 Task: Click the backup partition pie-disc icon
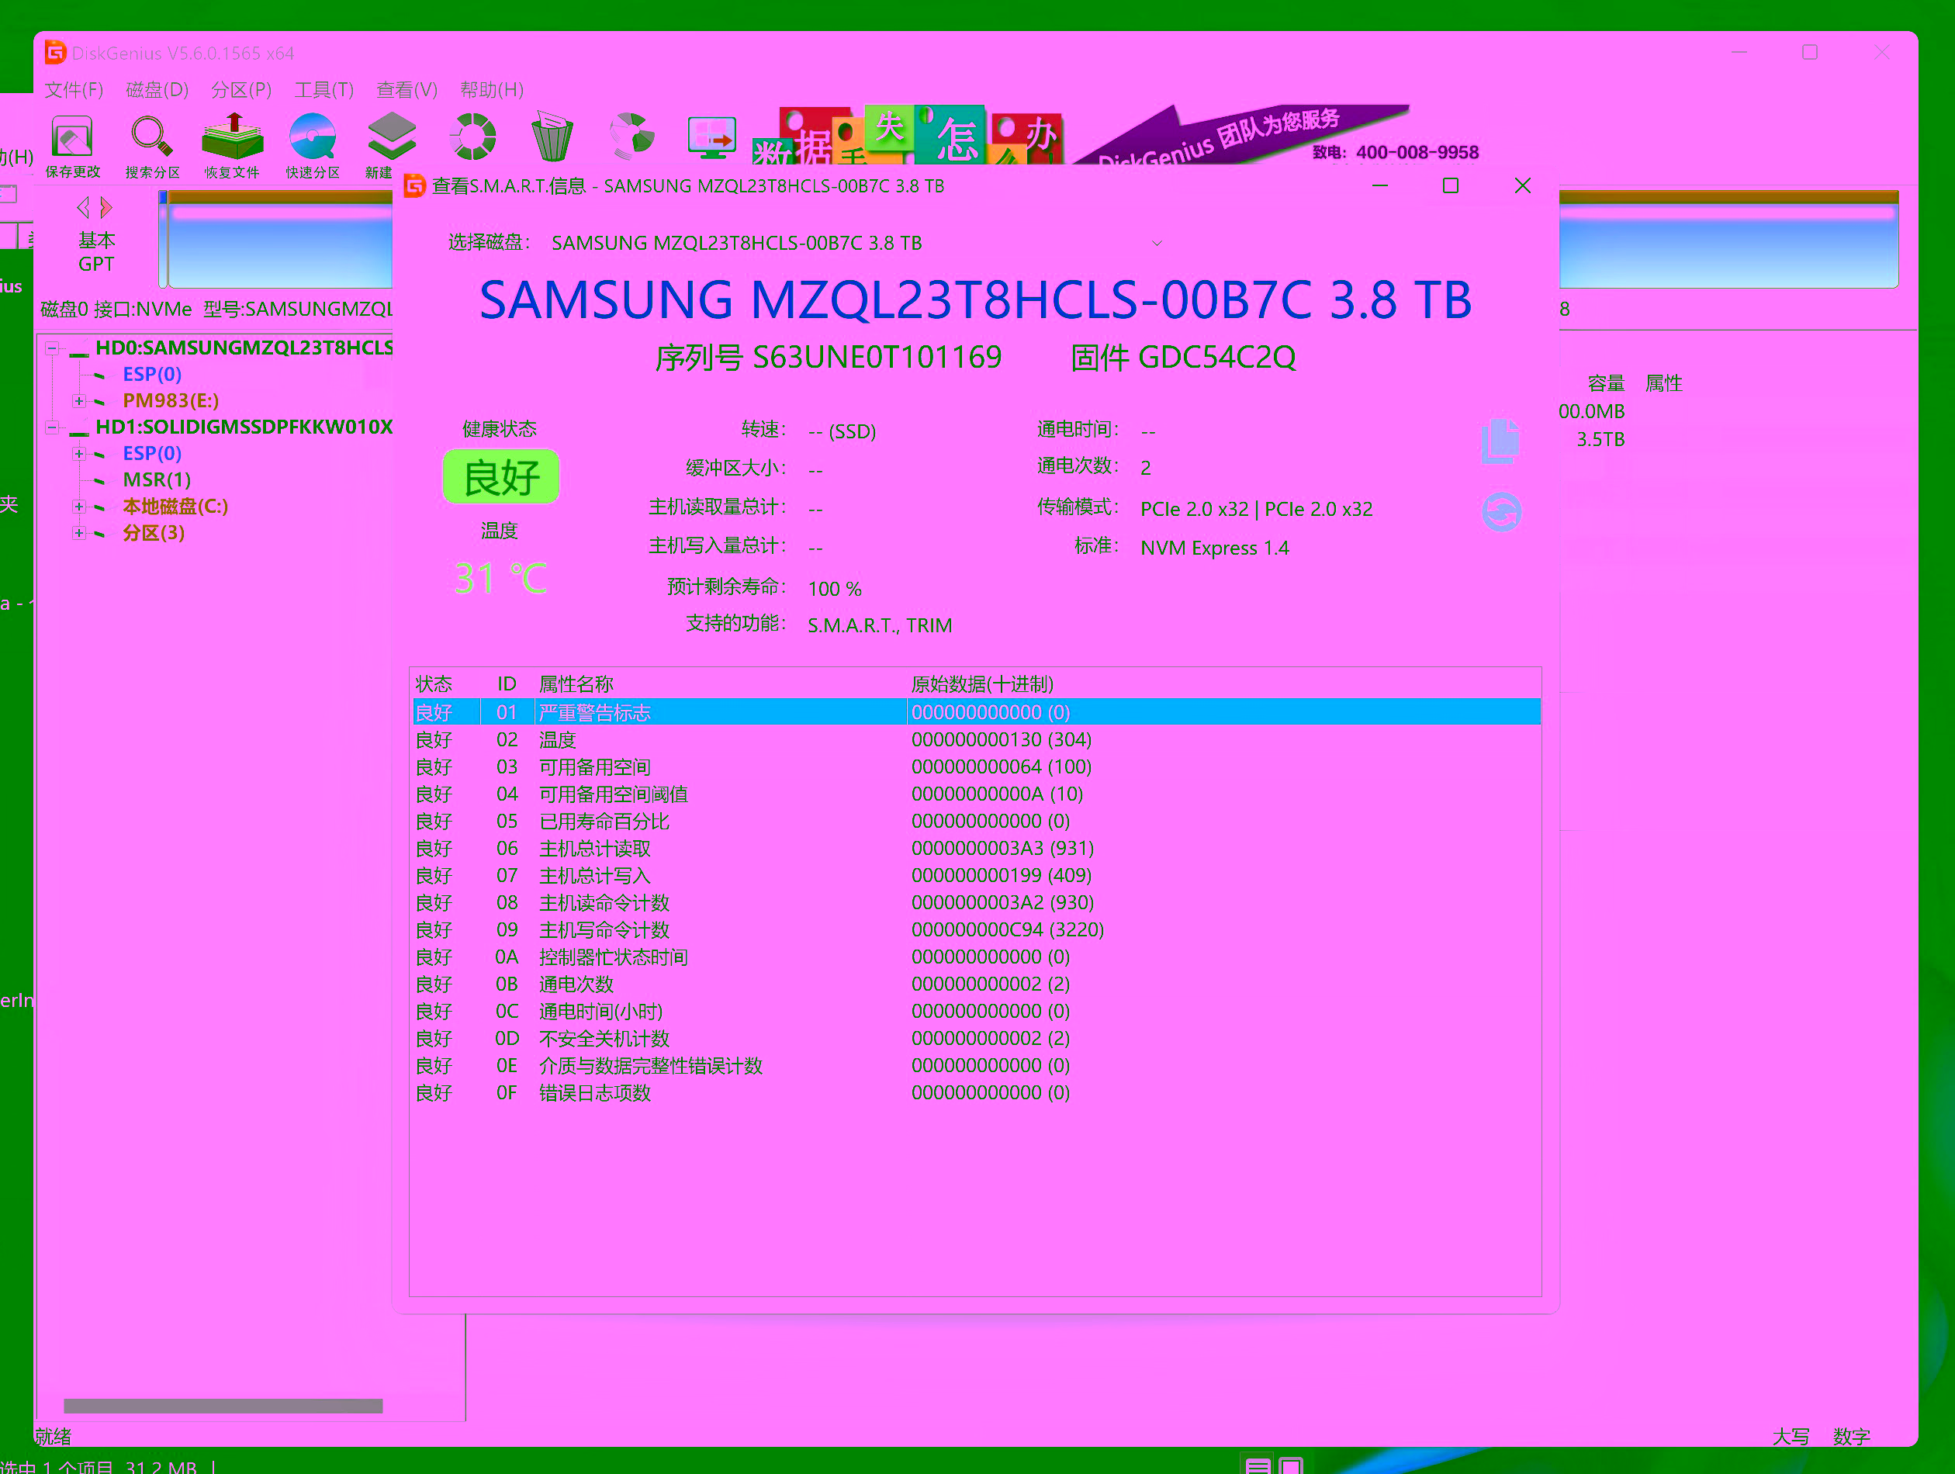click(632, 137)
